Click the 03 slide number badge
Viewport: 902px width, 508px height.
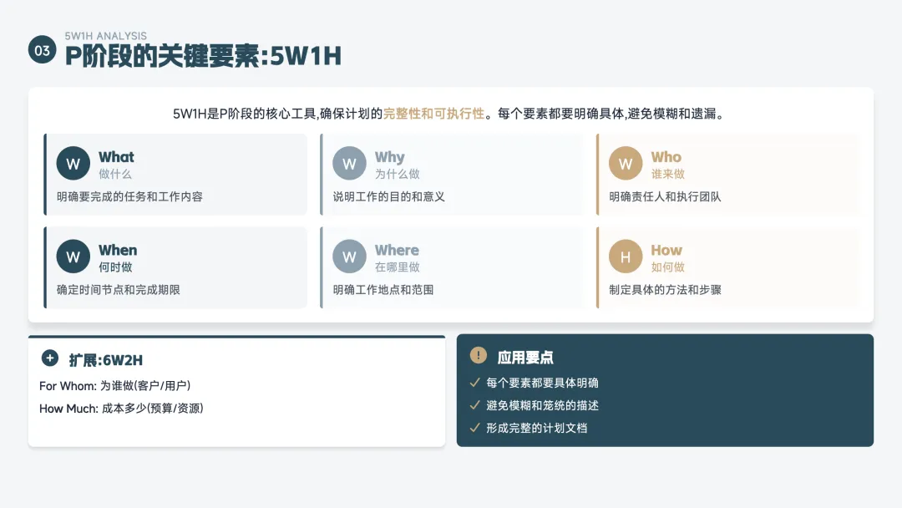pyautogui.click(x=42, y=50)
